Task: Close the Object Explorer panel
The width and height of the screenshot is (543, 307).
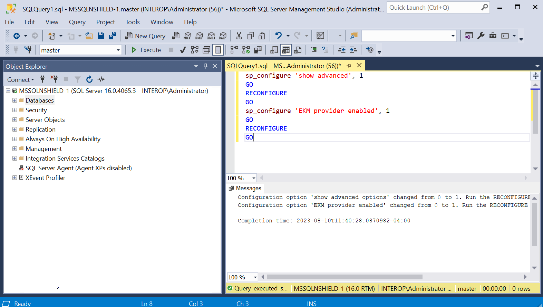Action: tap(215, 66)
